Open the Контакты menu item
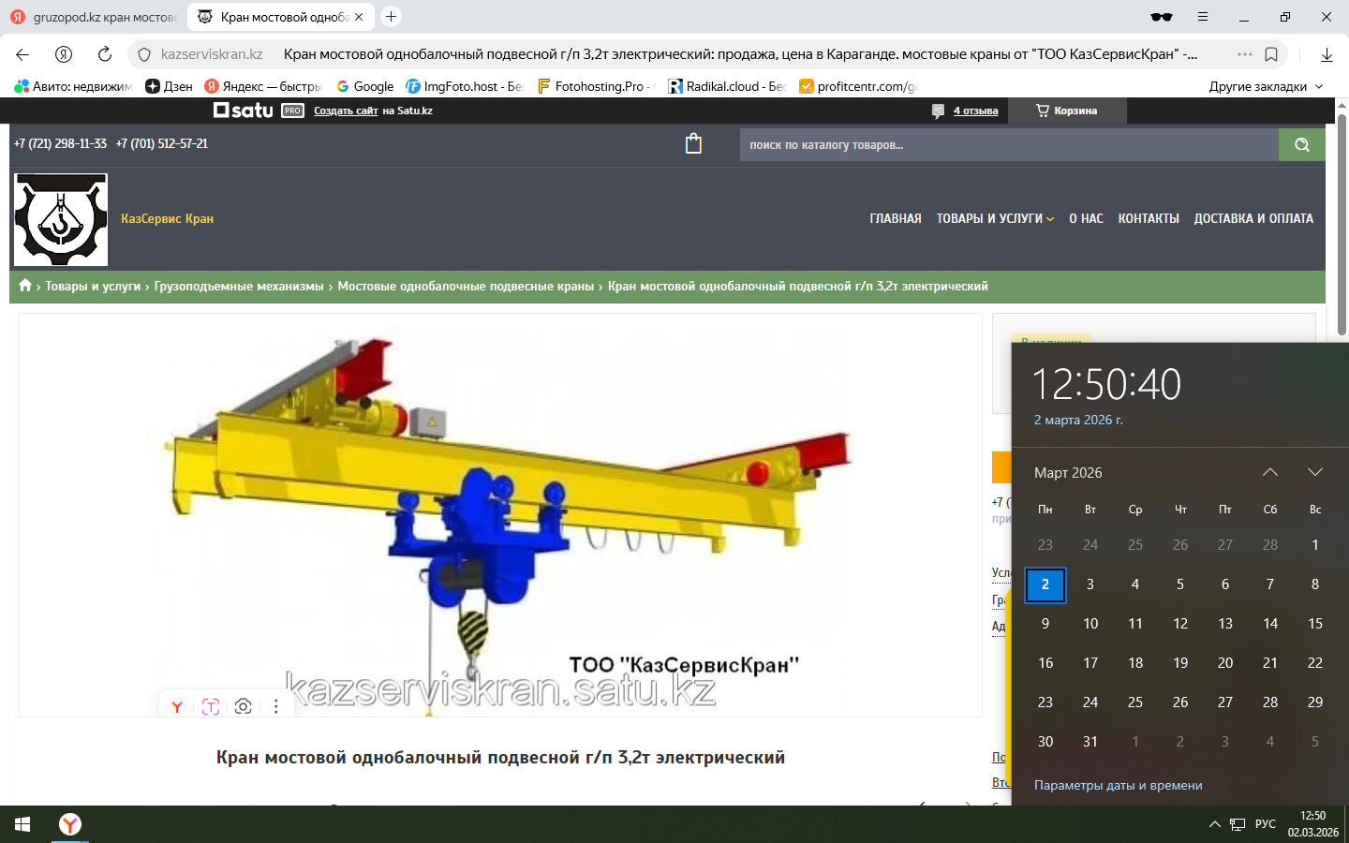Image resolution: width=1349 pixels, height=843 pixels. [x=1149, y=218]
